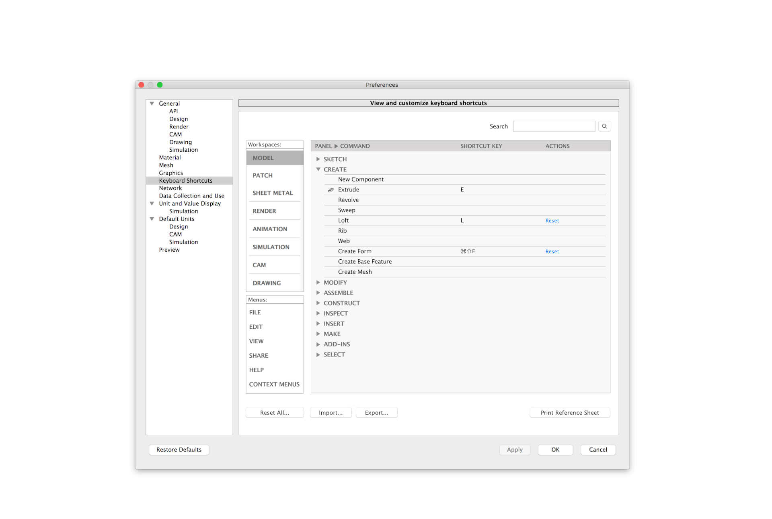The width and height of the screenshot is (772, 519).
Task: Collapse the CREATE panel group
Action: point(318,169)
